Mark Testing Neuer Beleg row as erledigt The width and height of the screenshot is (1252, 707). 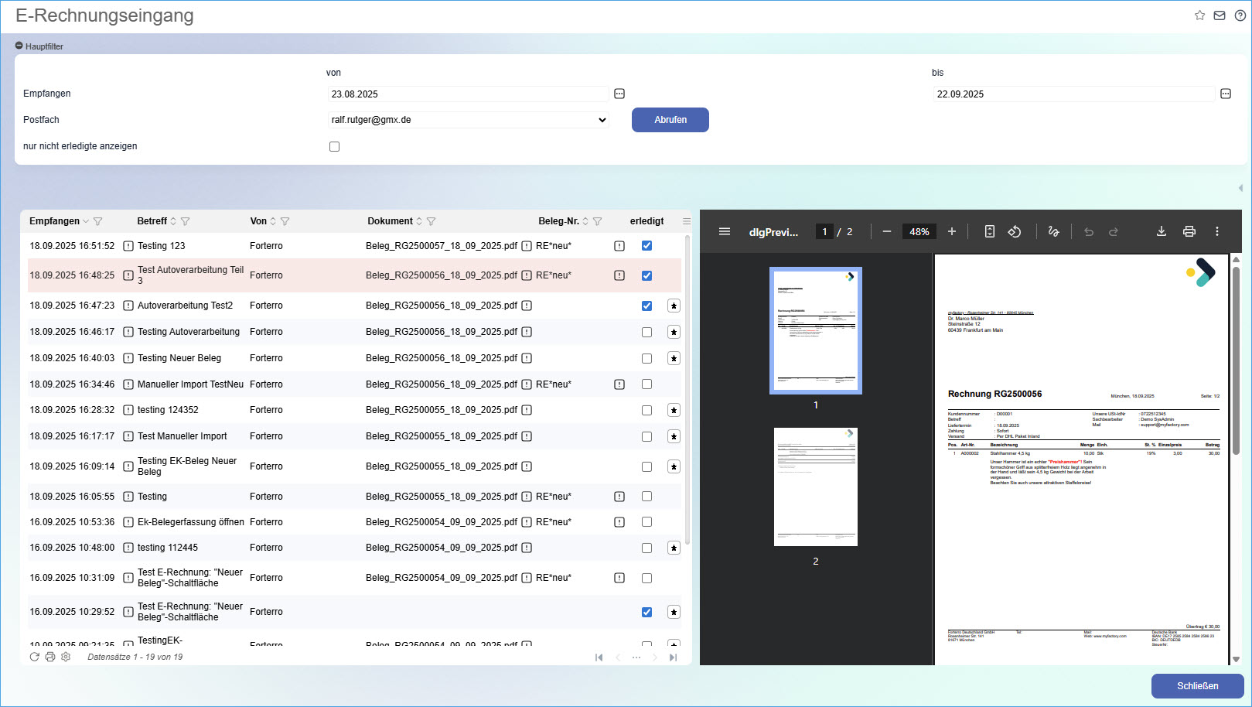point(646,358)
